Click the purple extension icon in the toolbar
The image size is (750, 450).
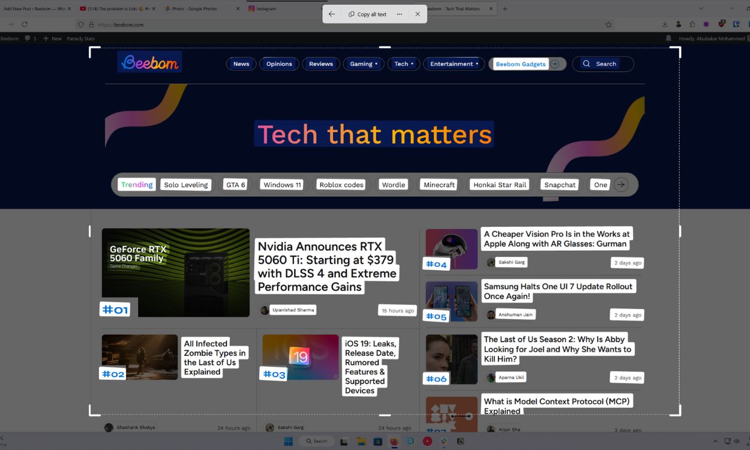[x=706, y=24]
